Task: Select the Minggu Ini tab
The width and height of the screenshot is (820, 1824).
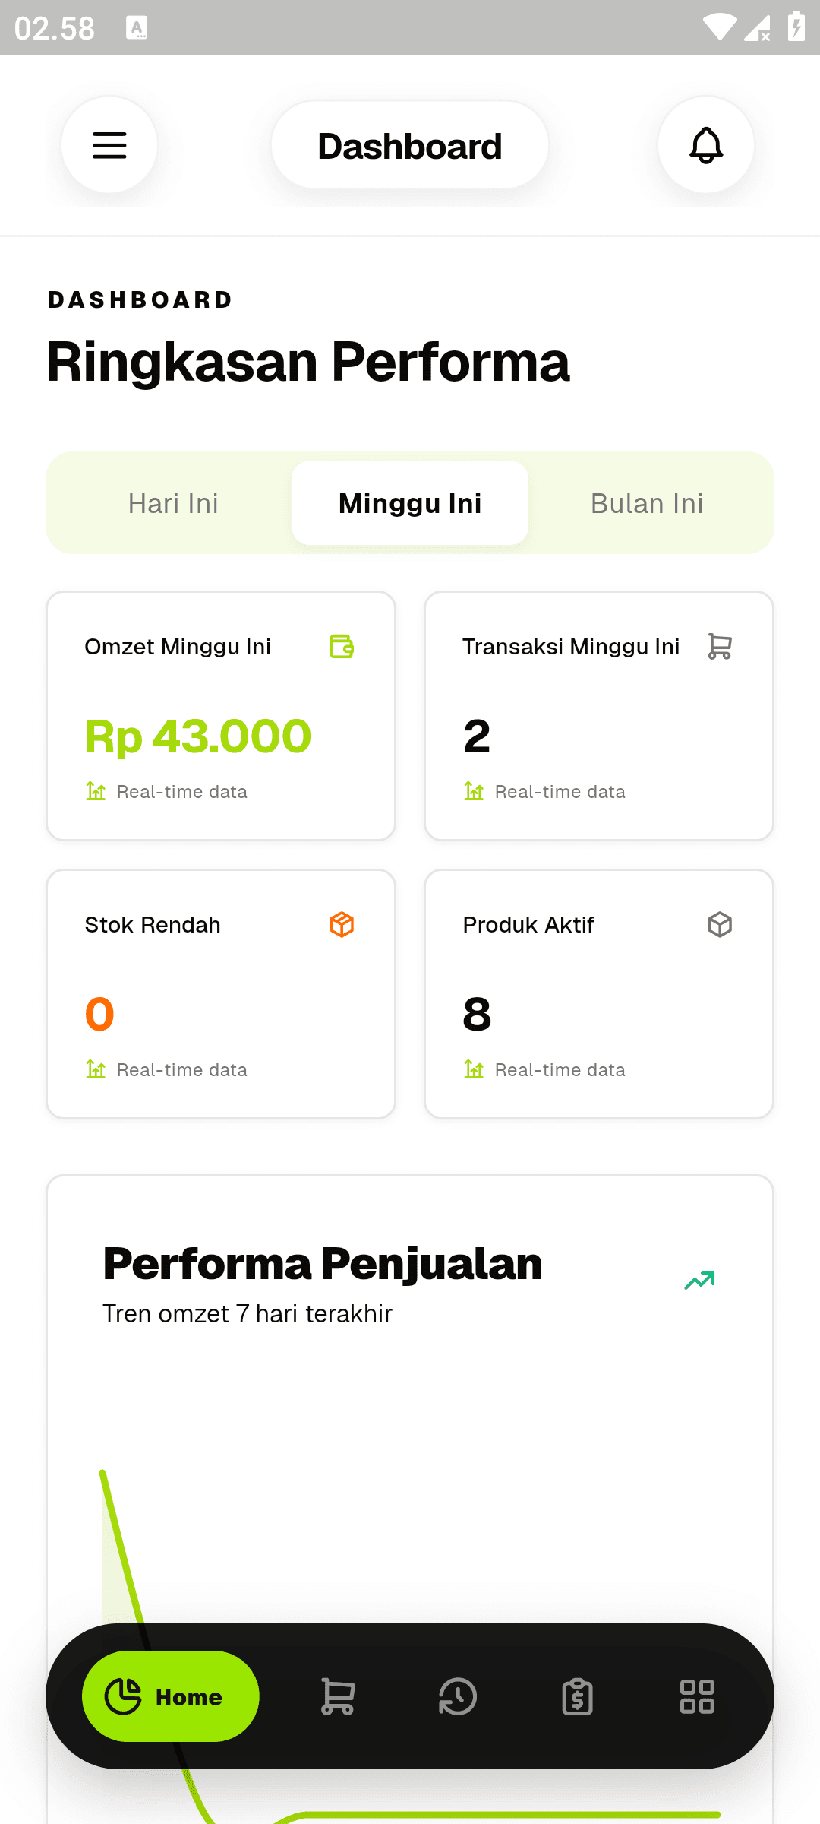Action: point(410,503)
